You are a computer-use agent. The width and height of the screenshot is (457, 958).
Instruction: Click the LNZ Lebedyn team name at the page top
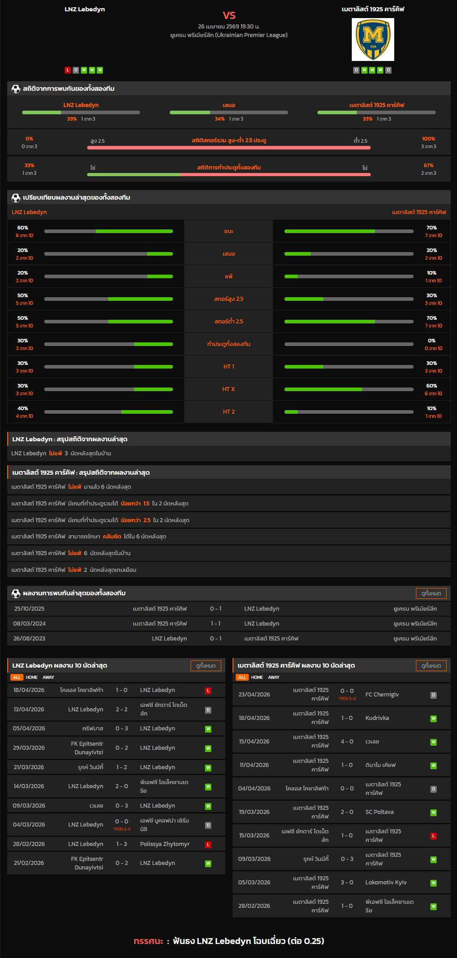(x=84, y=9)
